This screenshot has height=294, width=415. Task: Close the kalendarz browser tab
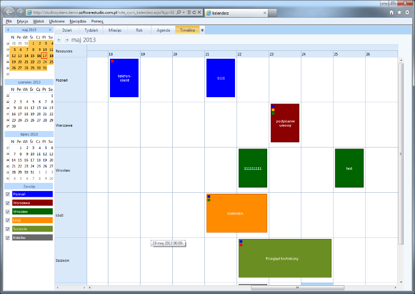(x=265, y=12)
